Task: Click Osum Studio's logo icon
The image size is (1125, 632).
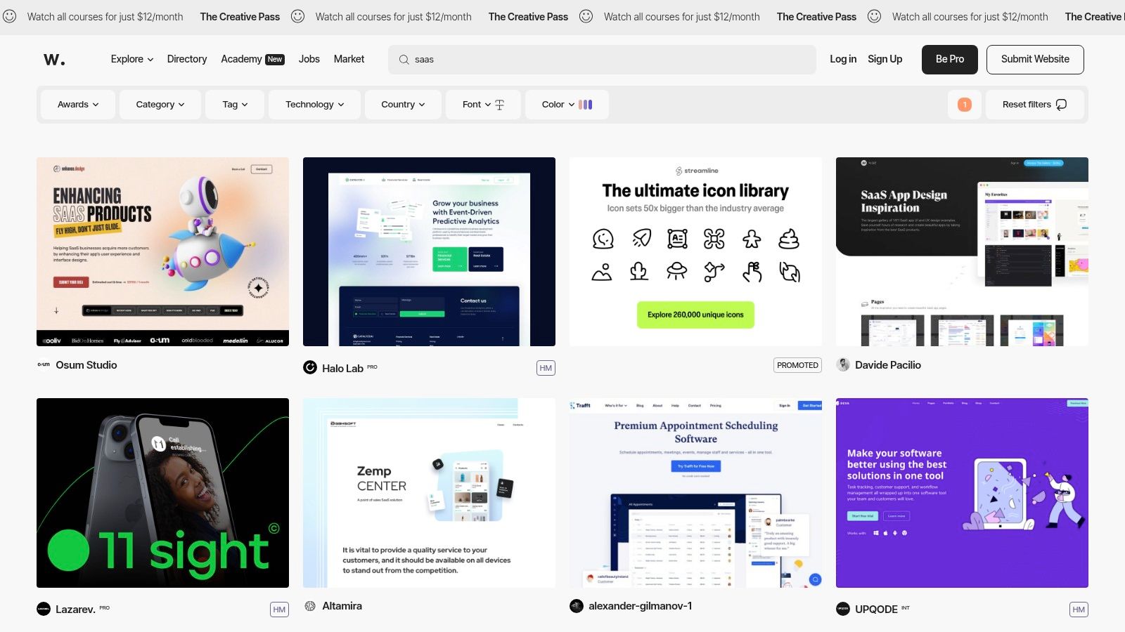Action: point(43,364)
